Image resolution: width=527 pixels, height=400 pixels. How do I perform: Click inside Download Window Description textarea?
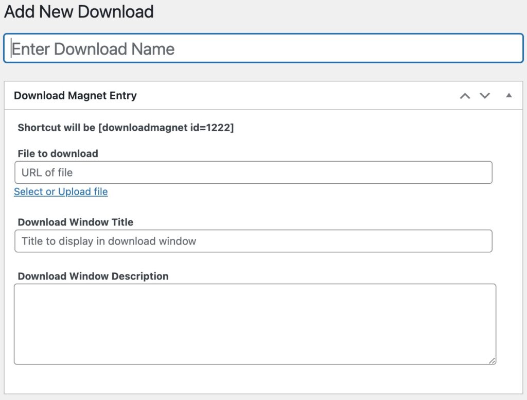tap(255, 324)
